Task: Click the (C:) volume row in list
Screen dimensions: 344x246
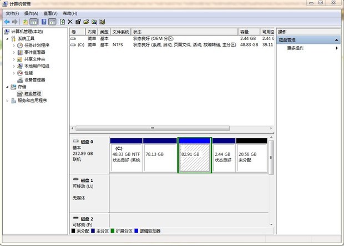Action: (x=80, y=44)
